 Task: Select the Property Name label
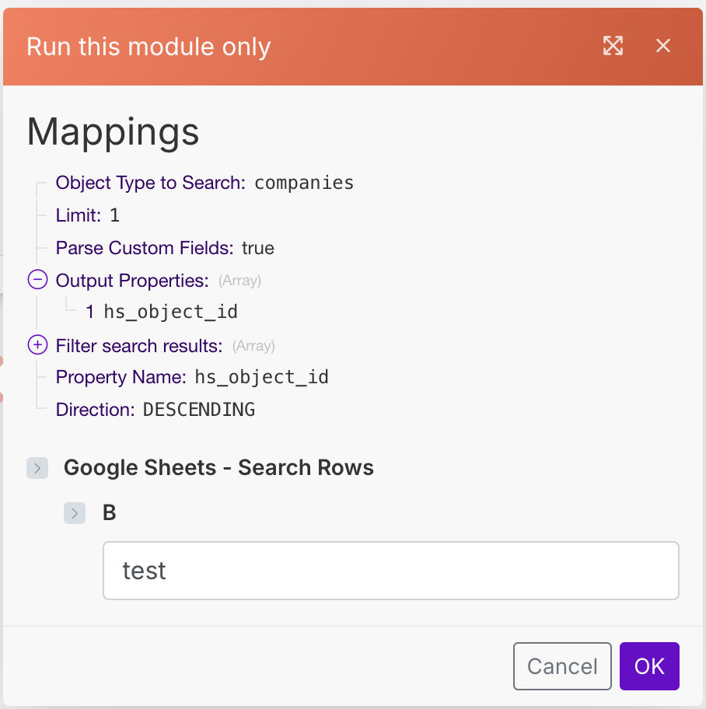pyautogui.click(x=121, y=378)
